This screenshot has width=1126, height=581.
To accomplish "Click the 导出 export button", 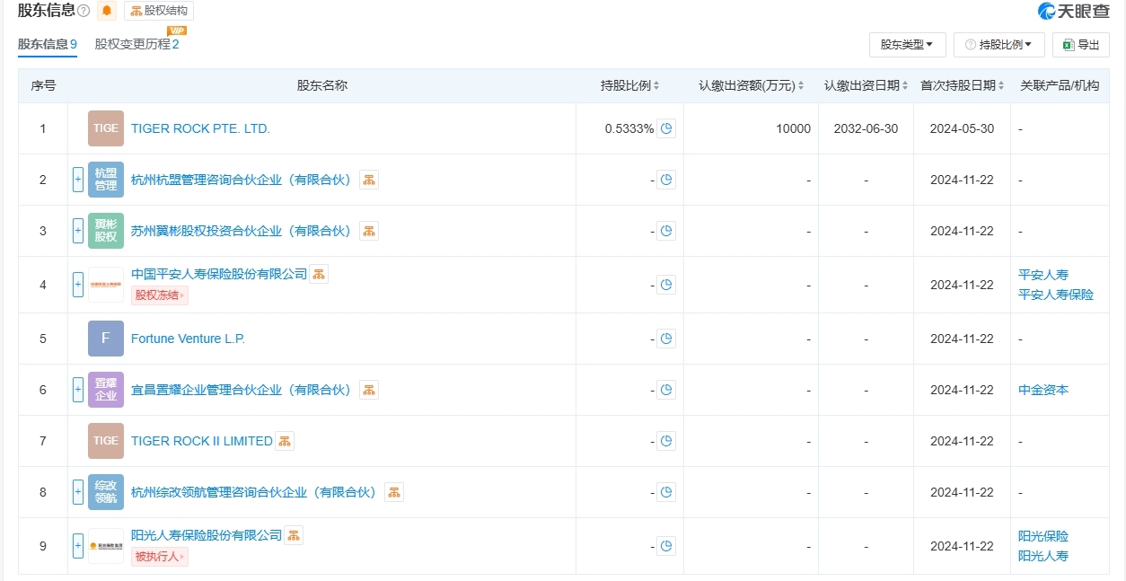I will 1081,44.
